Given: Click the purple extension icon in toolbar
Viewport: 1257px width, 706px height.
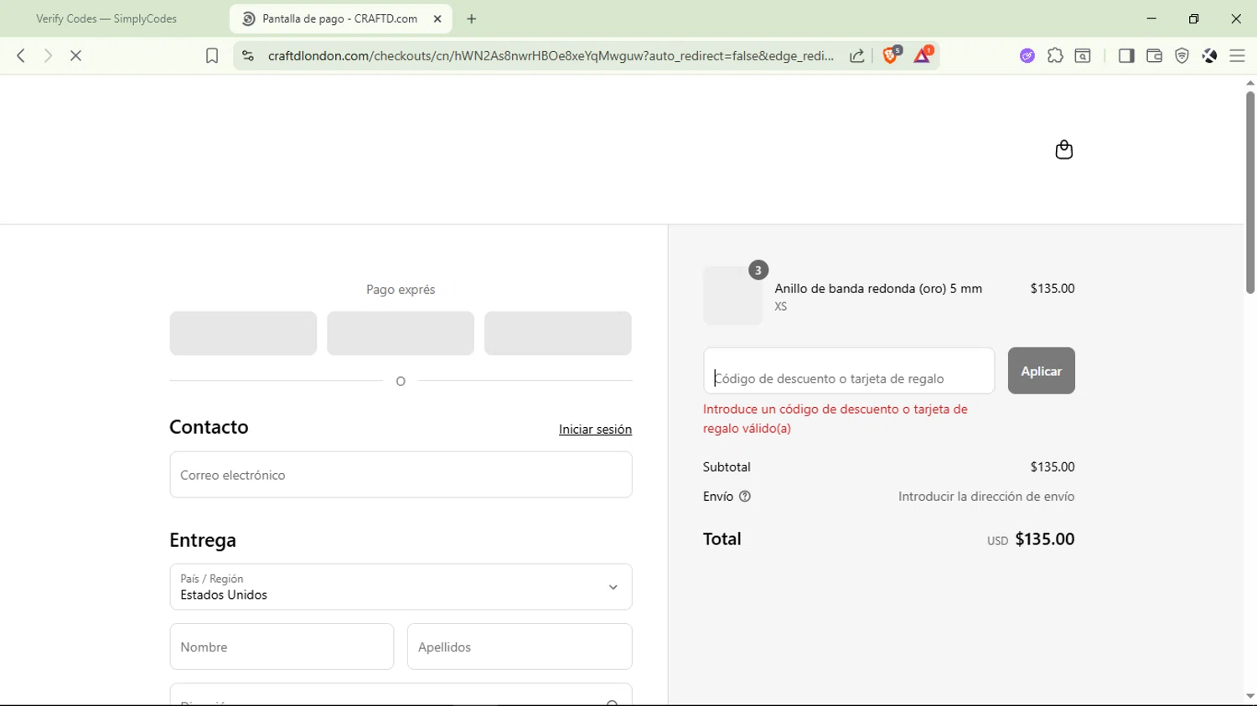Looking at the screenshot, I should click(1027, 55).
